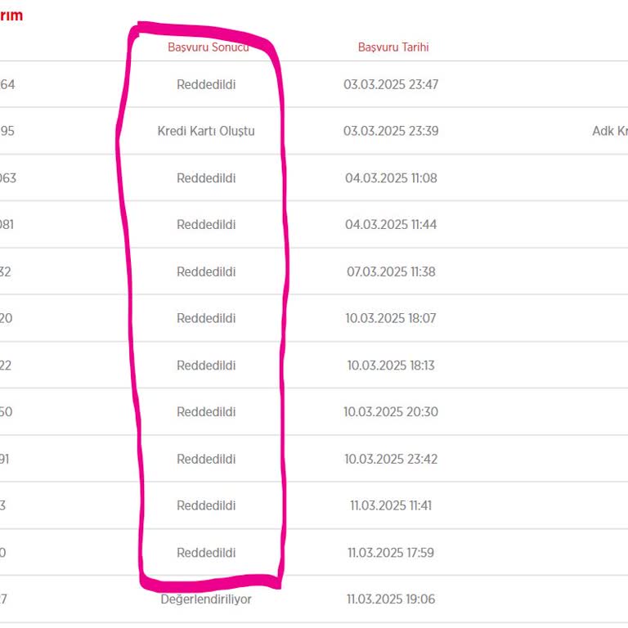Click Reddedildi in the 04.03.2025 11:08 row
The width and height of the screenshot is (628, 628).
click(206, 178)
